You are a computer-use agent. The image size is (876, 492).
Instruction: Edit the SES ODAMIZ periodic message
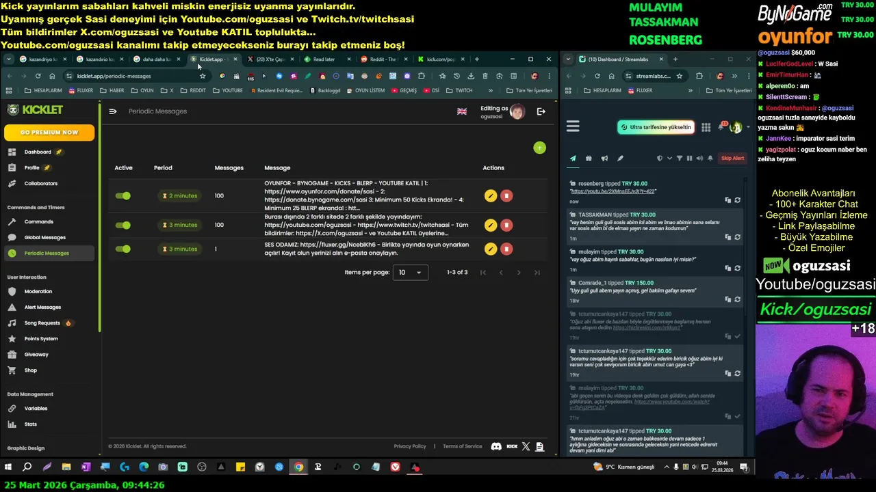point(490,249)
